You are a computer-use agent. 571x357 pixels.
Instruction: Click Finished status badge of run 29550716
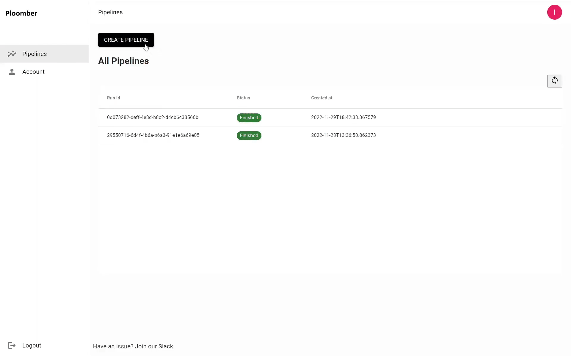[x=249, y=135]
